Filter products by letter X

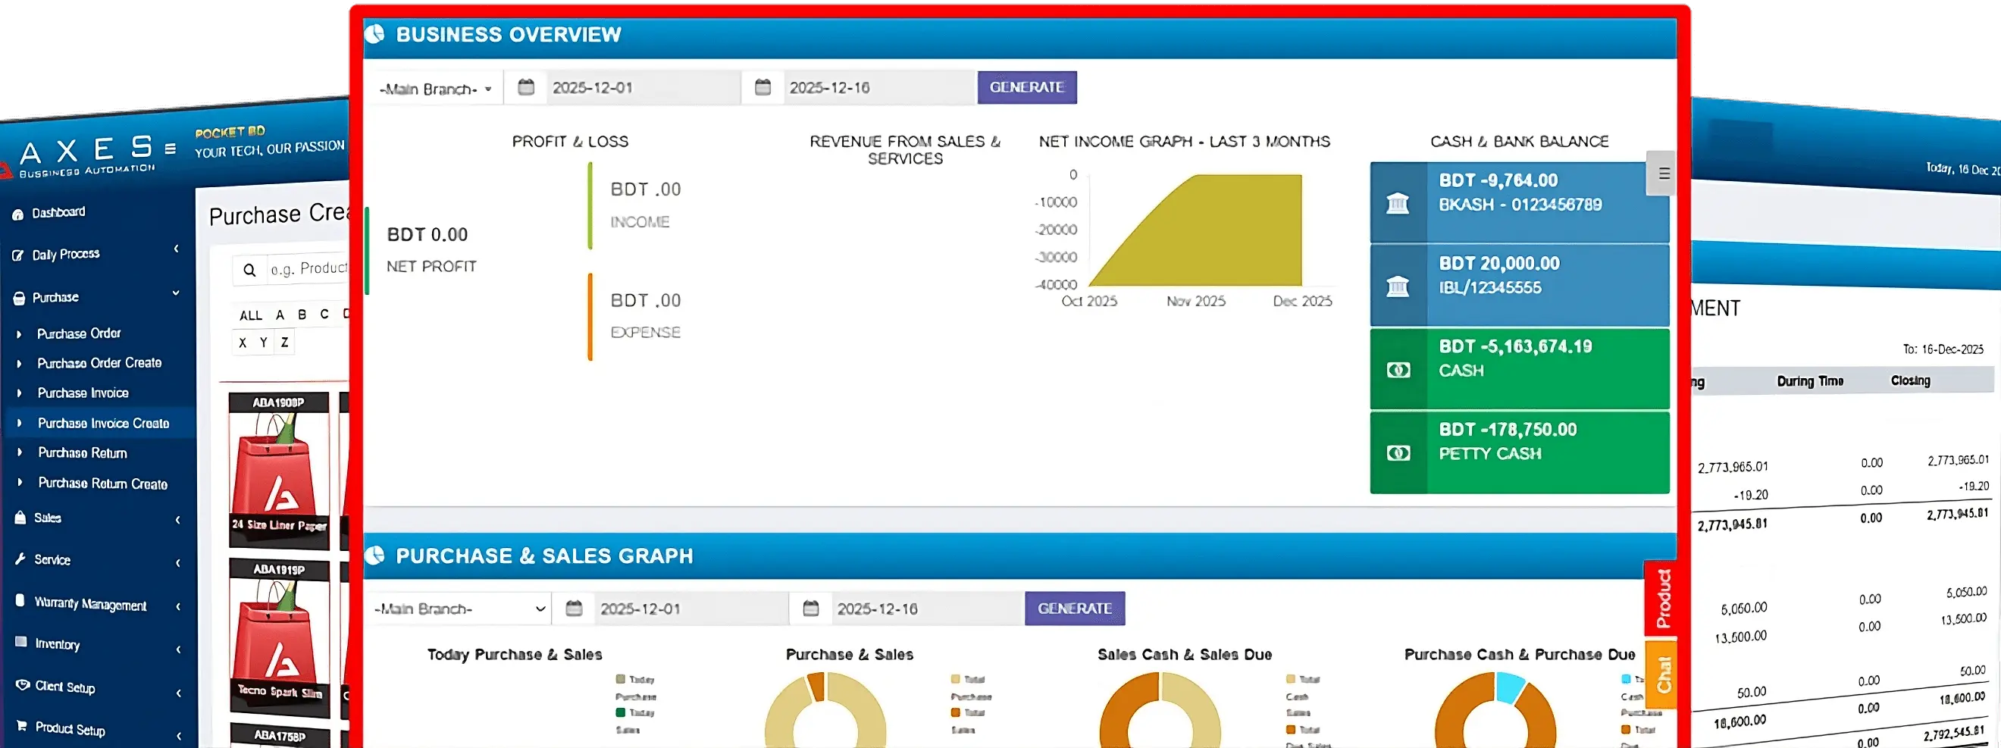243,343
